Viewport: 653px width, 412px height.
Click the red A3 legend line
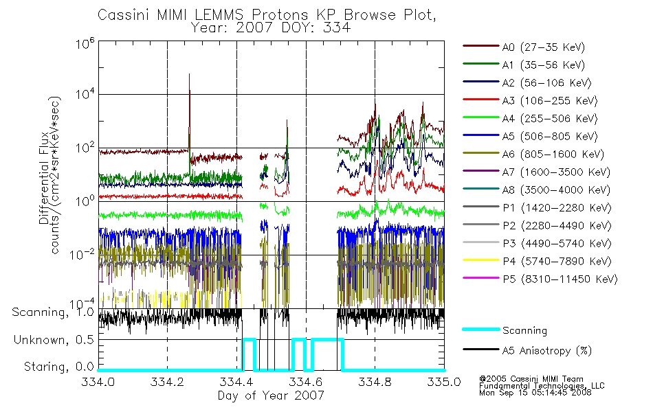(480, 100)
